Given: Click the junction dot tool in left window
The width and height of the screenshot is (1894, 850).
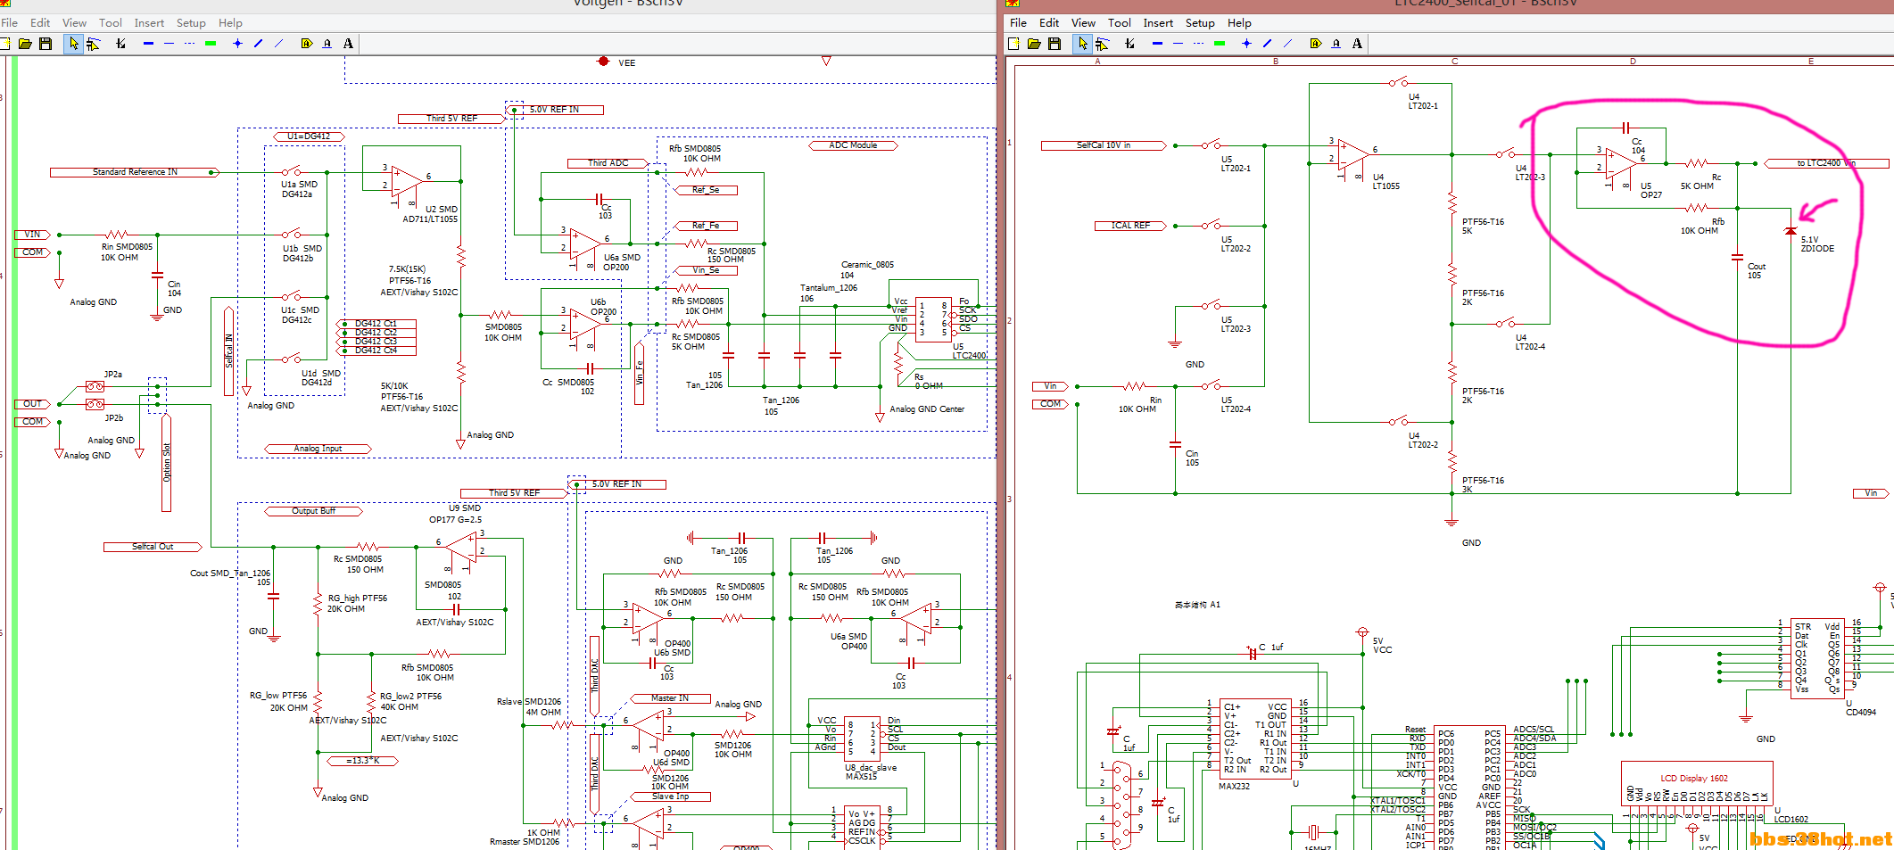Looking at the screenshot, I should click(x=237, y=44).
